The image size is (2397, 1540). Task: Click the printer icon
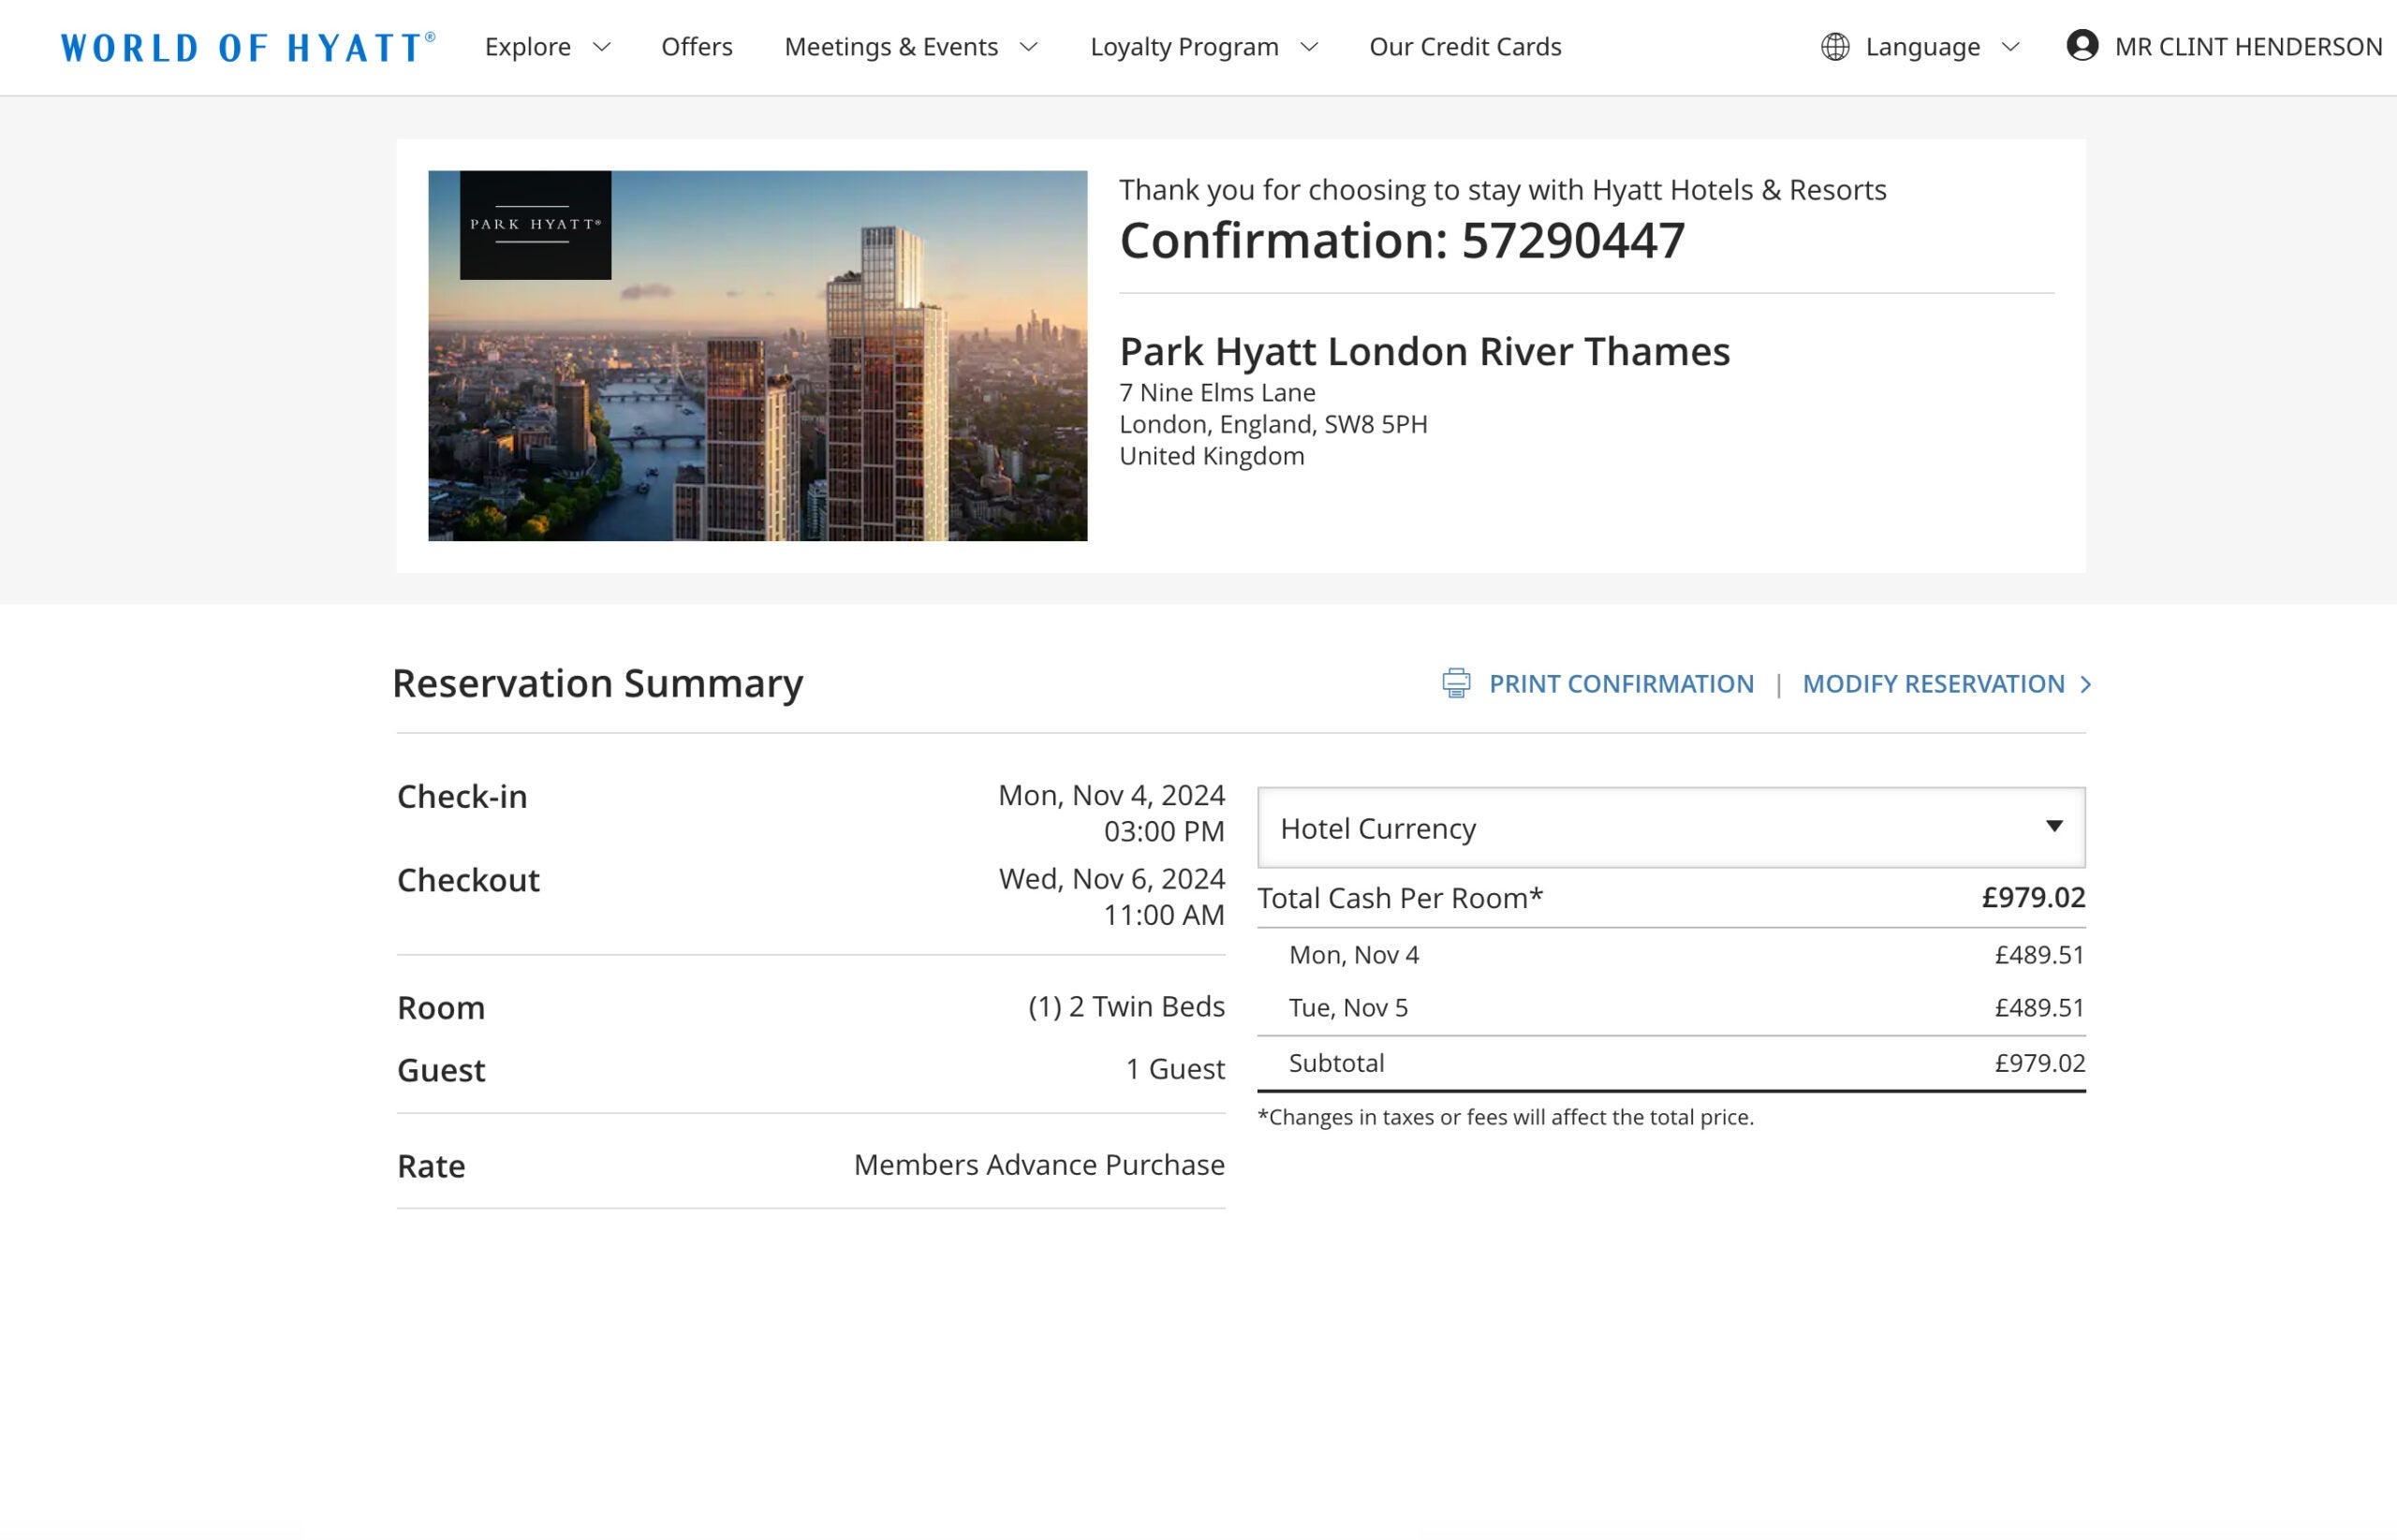(x=1455, y=683)
